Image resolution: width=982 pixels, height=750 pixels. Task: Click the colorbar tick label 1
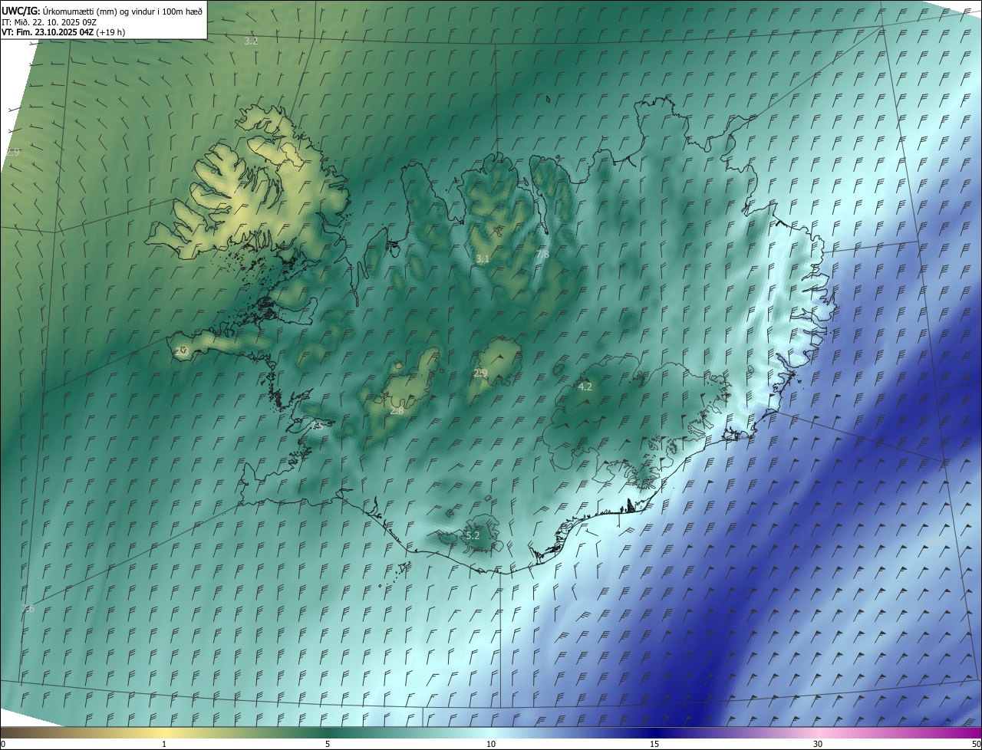pyautogui.click(x=164, y=744)
